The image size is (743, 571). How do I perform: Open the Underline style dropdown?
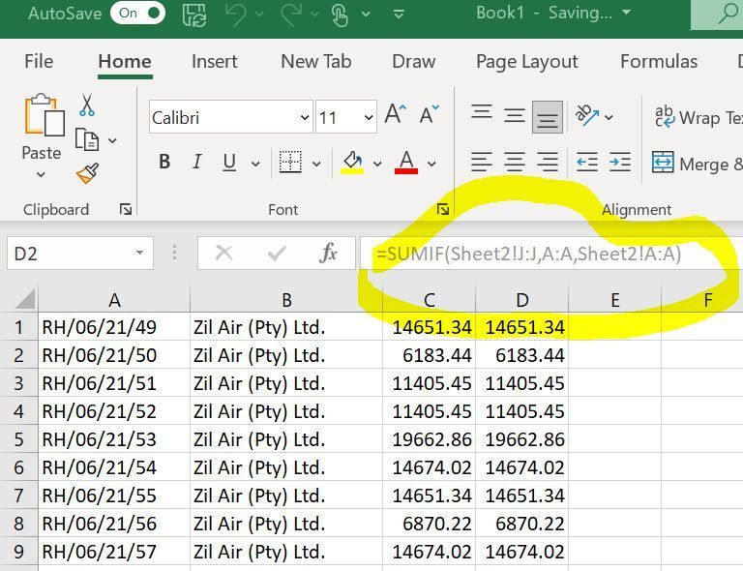[x=255, y=164]
